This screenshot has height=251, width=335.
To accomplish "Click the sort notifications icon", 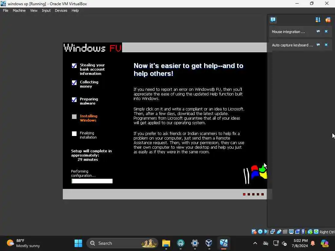I will (x=318, y=20).
